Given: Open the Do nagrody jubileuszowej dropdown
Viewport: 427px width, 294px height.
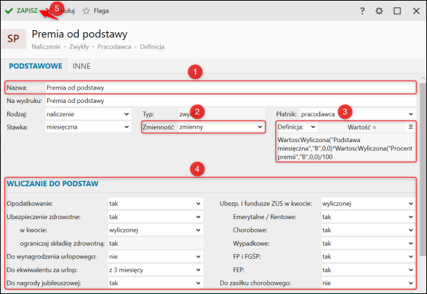Looking at the screenshot, I should coord(155,283).
